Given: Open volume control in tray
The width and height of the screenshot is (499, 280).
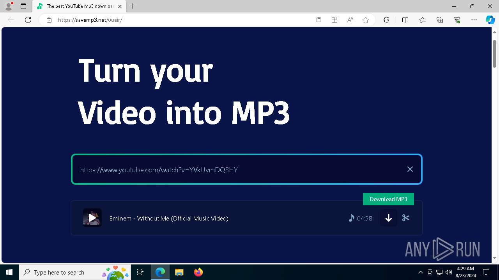Looking at the screenshot, I should 449,272.
